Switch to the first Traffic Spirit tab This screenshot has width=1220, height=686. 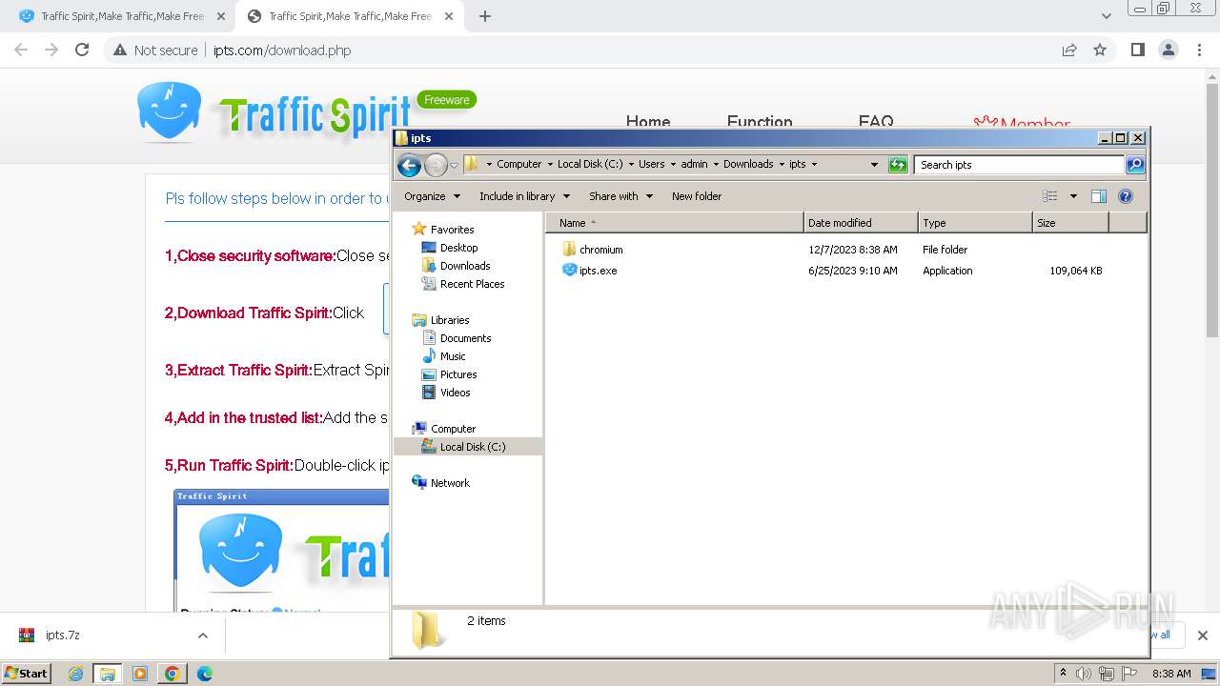pos(122,16)
